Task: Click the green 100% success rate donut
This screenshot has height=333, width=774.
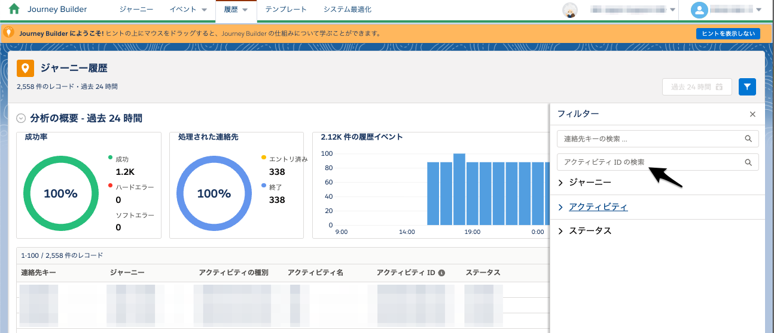Action: (x=60, y=193)
